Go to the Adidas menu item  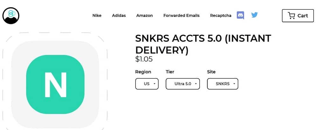(x=119, y=16)
